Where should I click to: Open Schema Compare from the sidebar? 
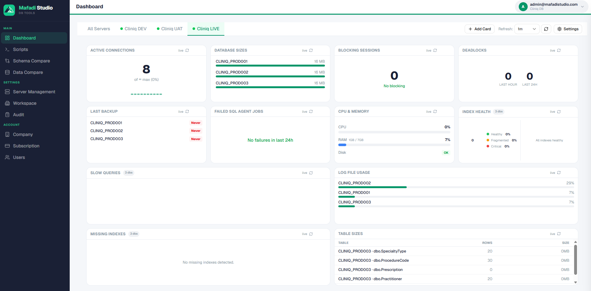(x=34, y=61)
